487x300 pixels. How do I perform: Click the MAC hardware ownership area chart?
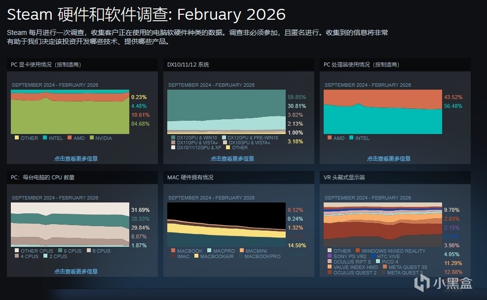point(226,225)
